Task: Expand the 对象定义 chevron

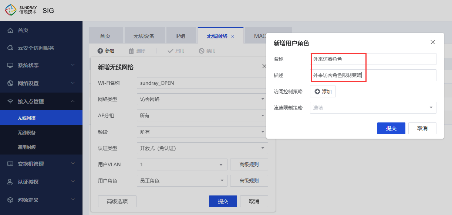Action: tap(73, 200)
